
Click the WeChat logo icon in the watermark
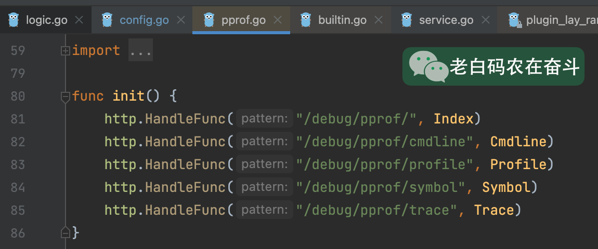point(428,66)
